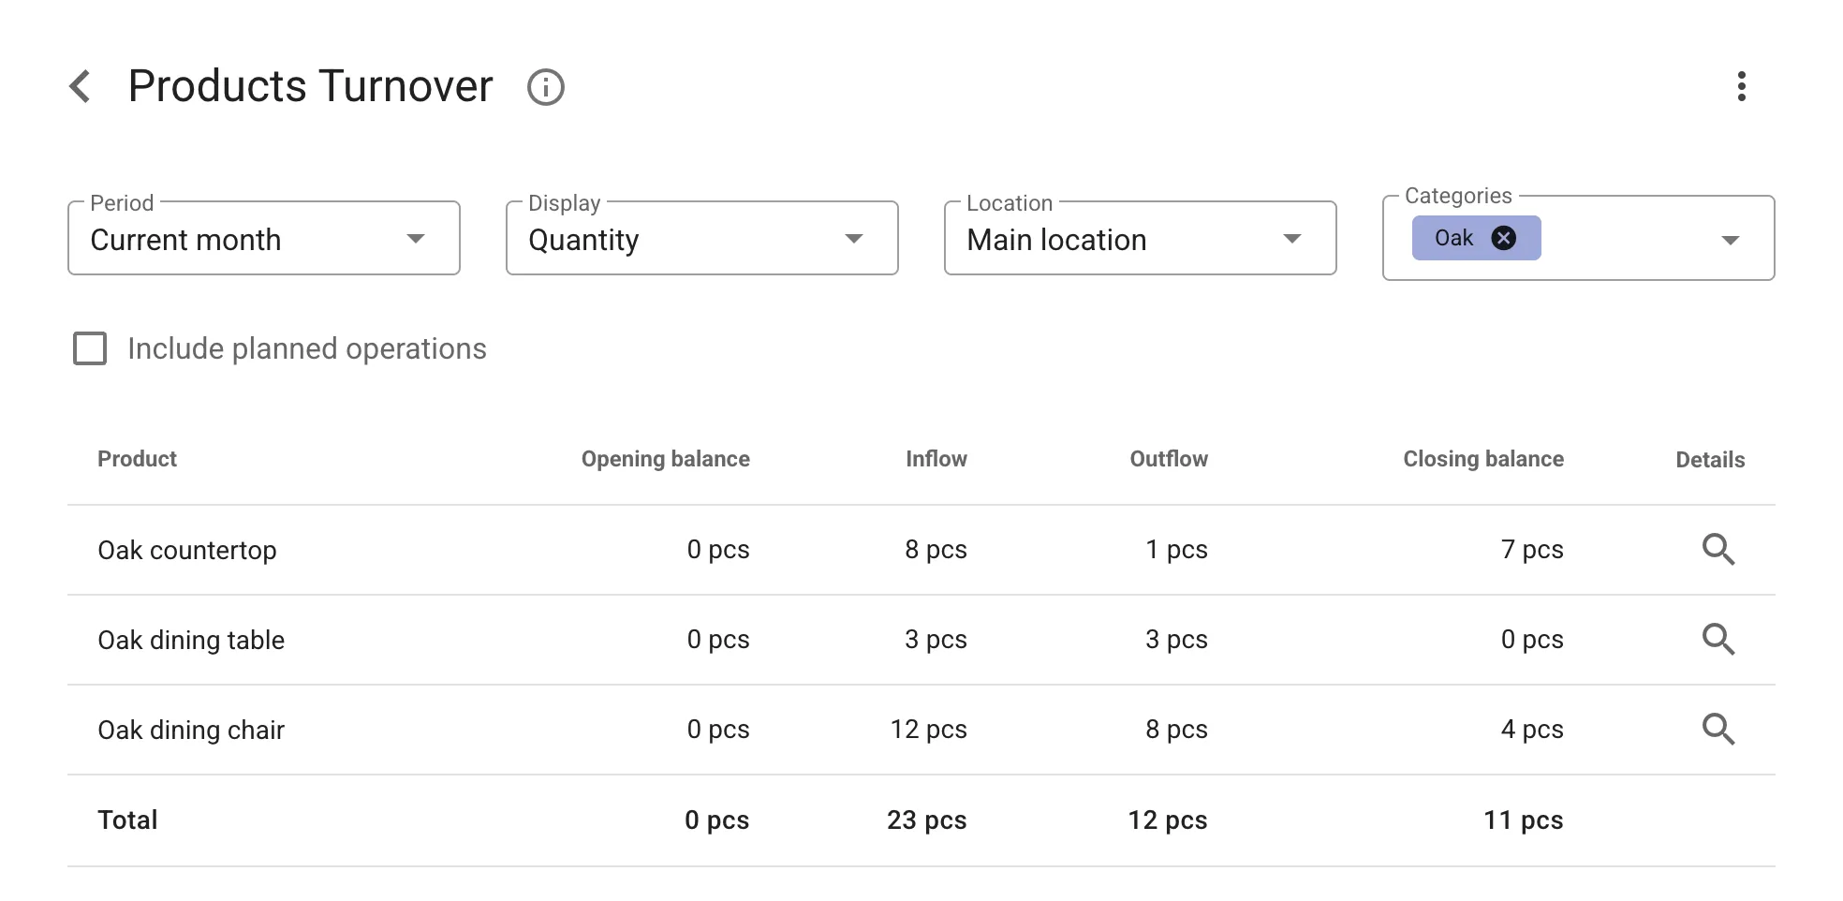Expand the Categories dropdown arrow
The height and width of the screenshot is (901, 1843).
(1730, 240)
